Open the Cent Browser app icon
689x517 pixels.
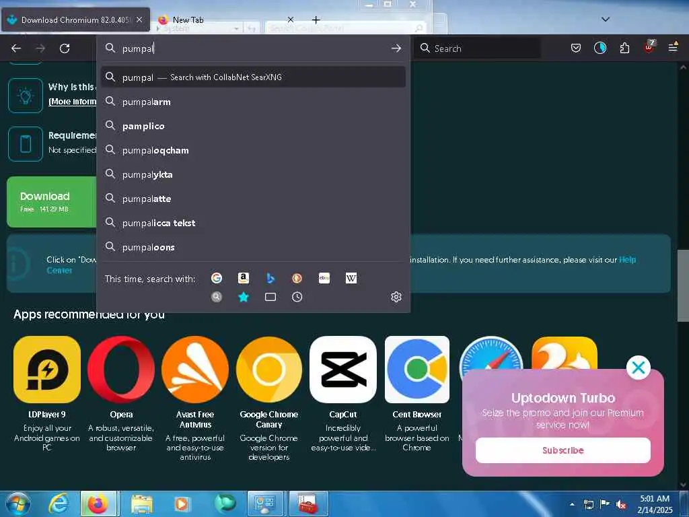click(x=417, y=370)
